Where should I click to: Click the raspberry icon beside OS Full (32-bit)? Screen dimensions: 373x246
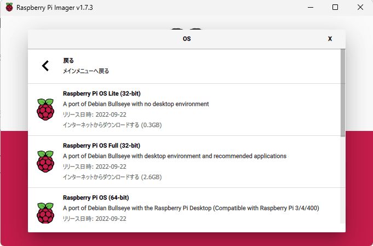click(x=45, y=162)
